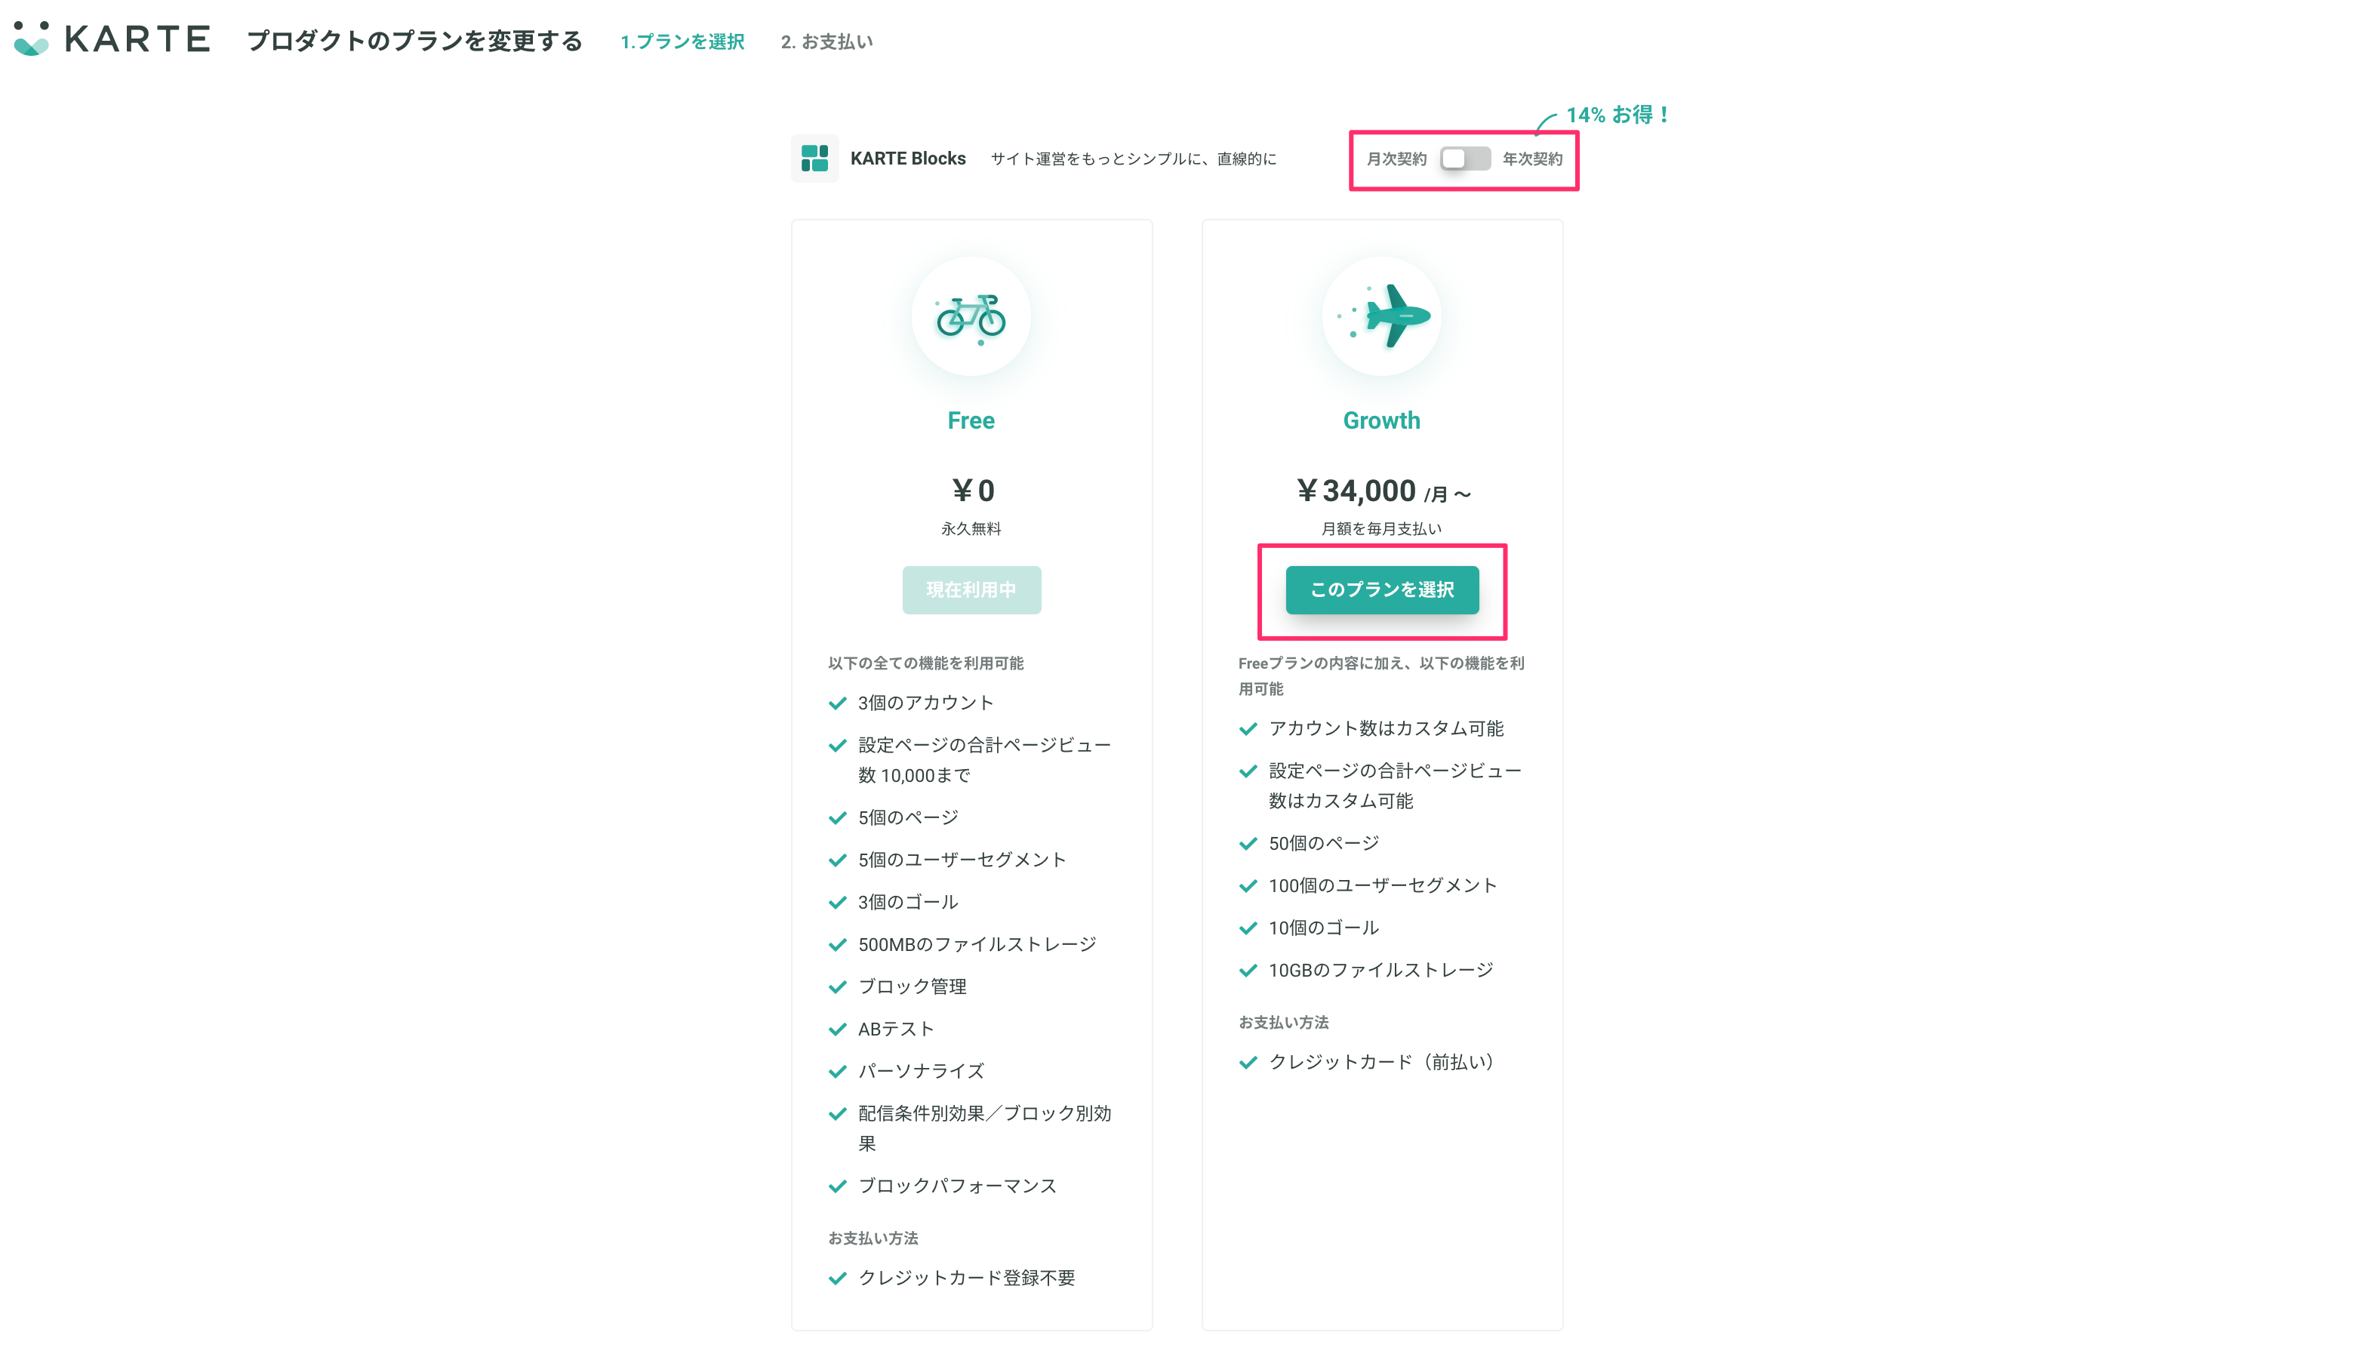Click checkmark beside ABテスト feature
The image size is (2370, 1351).
[x=837, y=1029]
